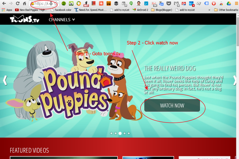Open the blue checkmark task extension
Viewport: 239px width, 159px height.
pyautogui.click(x=146, y=3)
